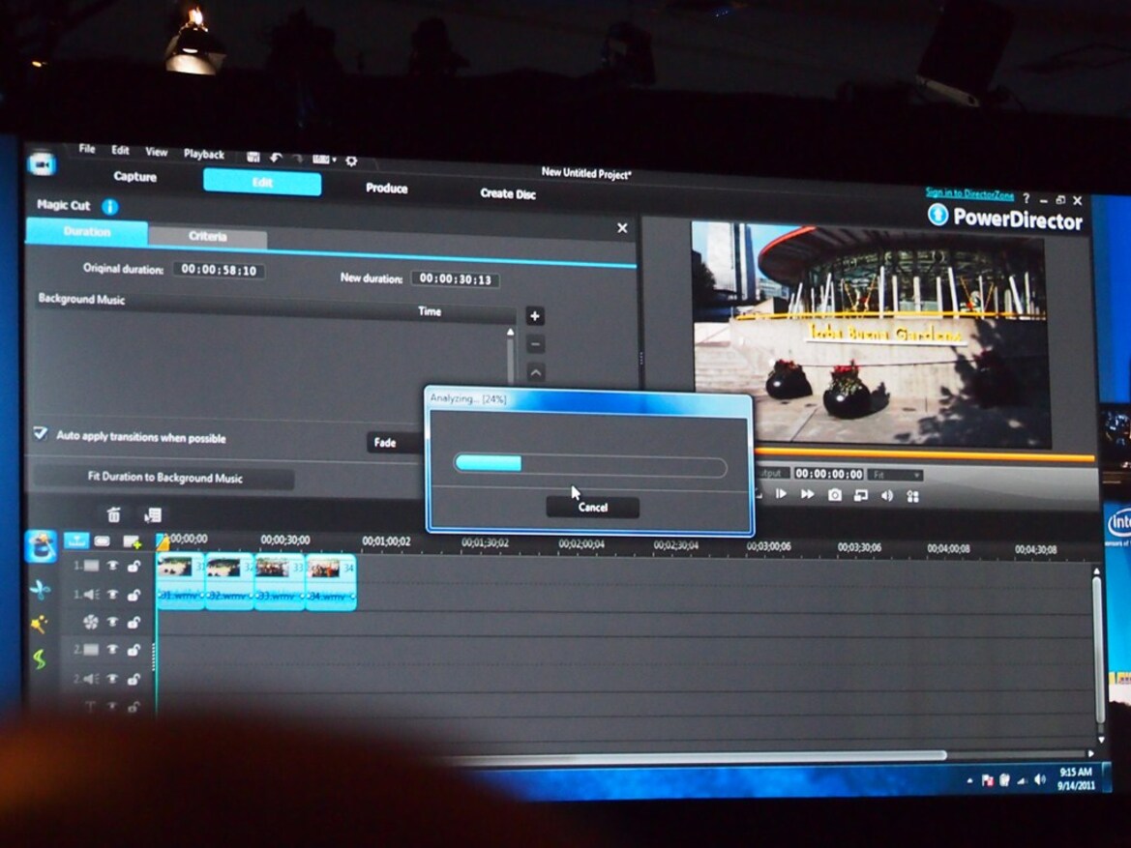This screenshot has width=1131, height=848.
Task: Click the New duration time field
Action: [x=455, y=279]
